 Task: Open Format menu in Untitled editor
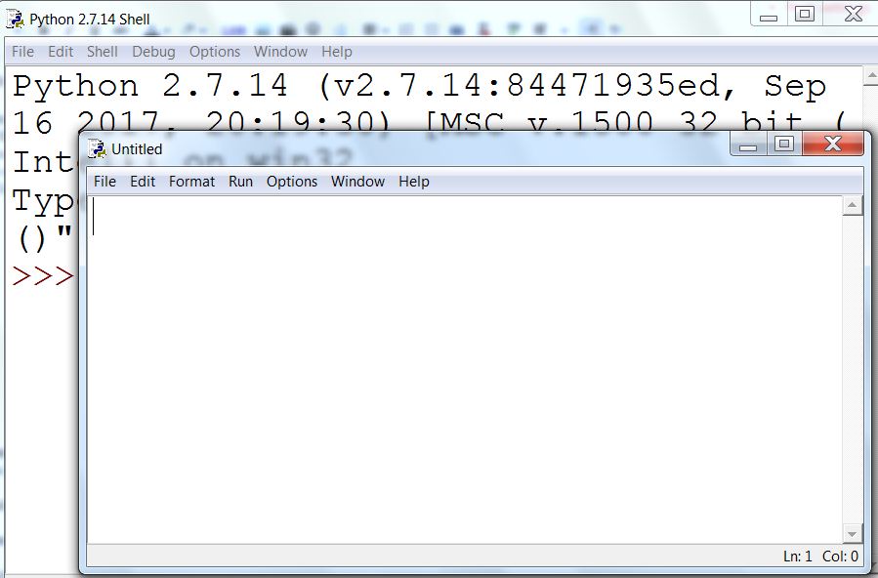192,182
